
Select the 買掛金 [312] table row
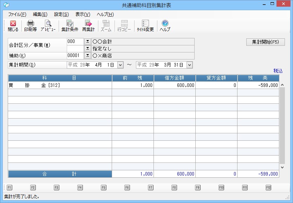click(60, 85)
